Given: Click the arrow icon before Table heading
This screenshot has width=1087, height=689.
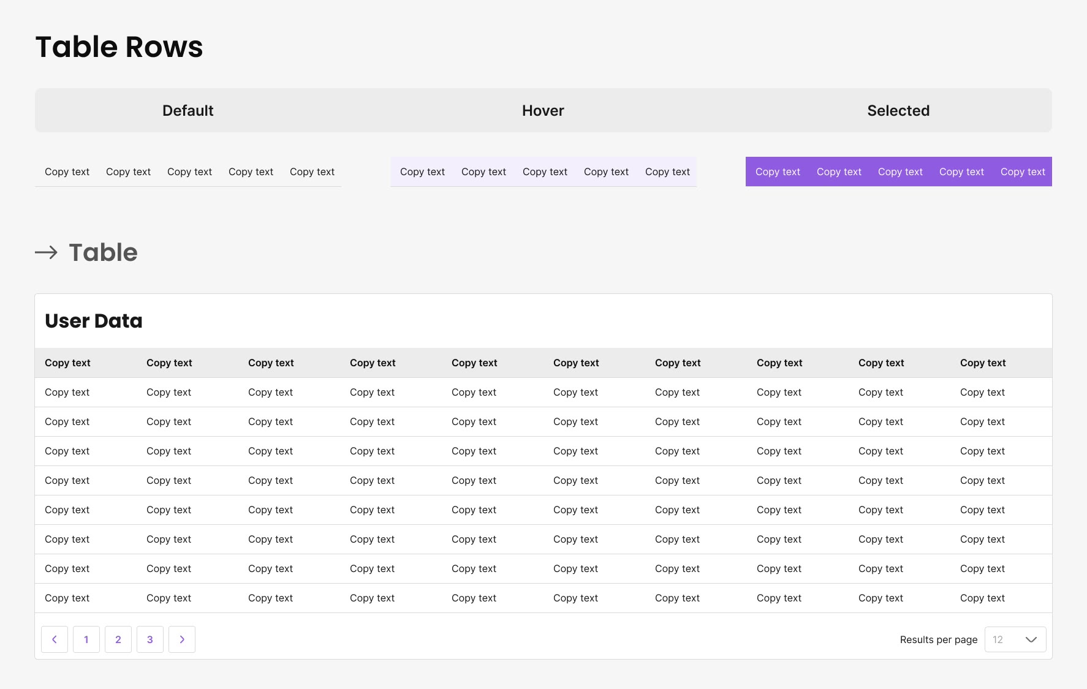Looking at the screenshot, I should (46, 252).
